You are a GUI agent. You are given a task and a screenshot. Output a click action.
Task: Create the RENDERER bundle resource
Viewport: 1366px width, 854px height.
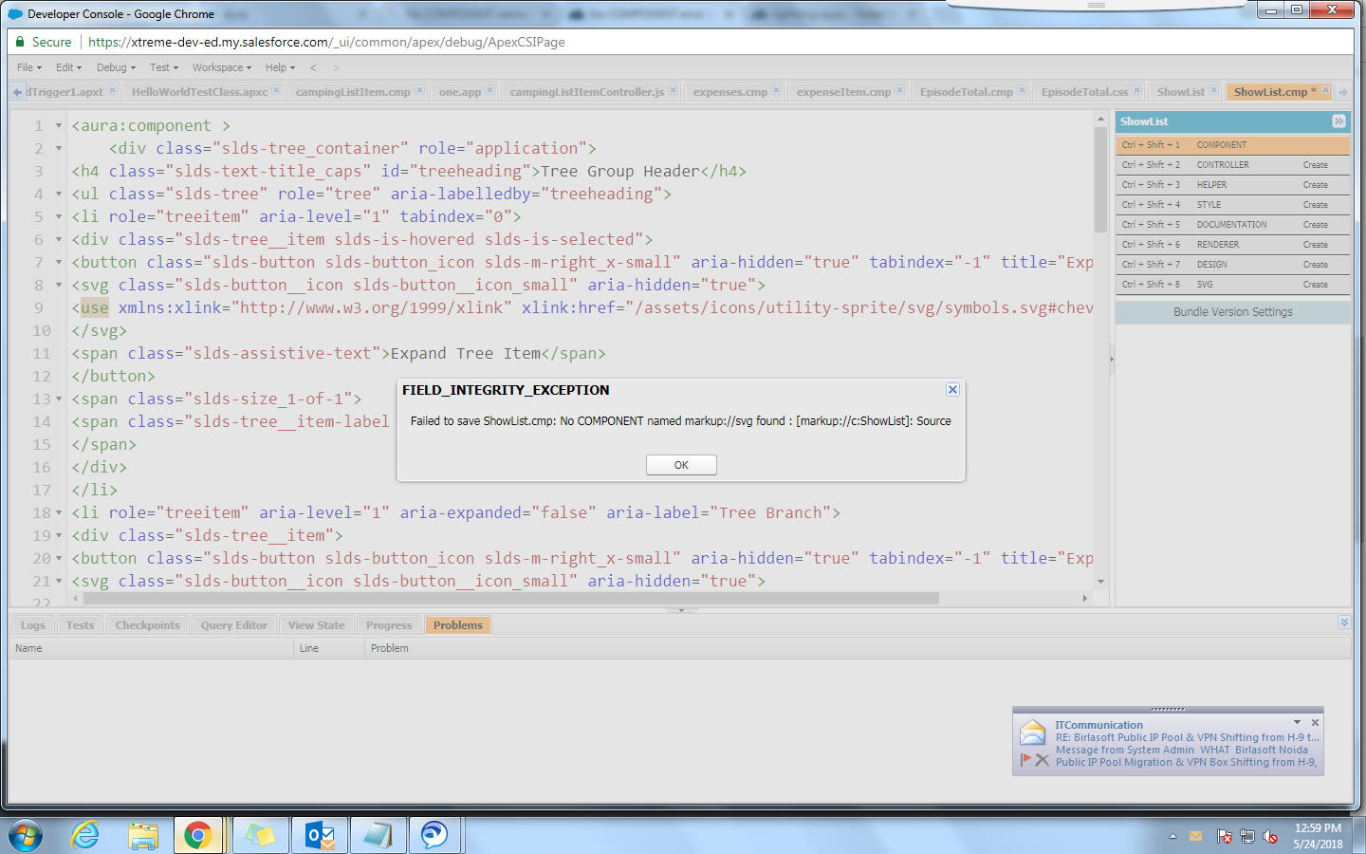click(x=1315, y=245)
